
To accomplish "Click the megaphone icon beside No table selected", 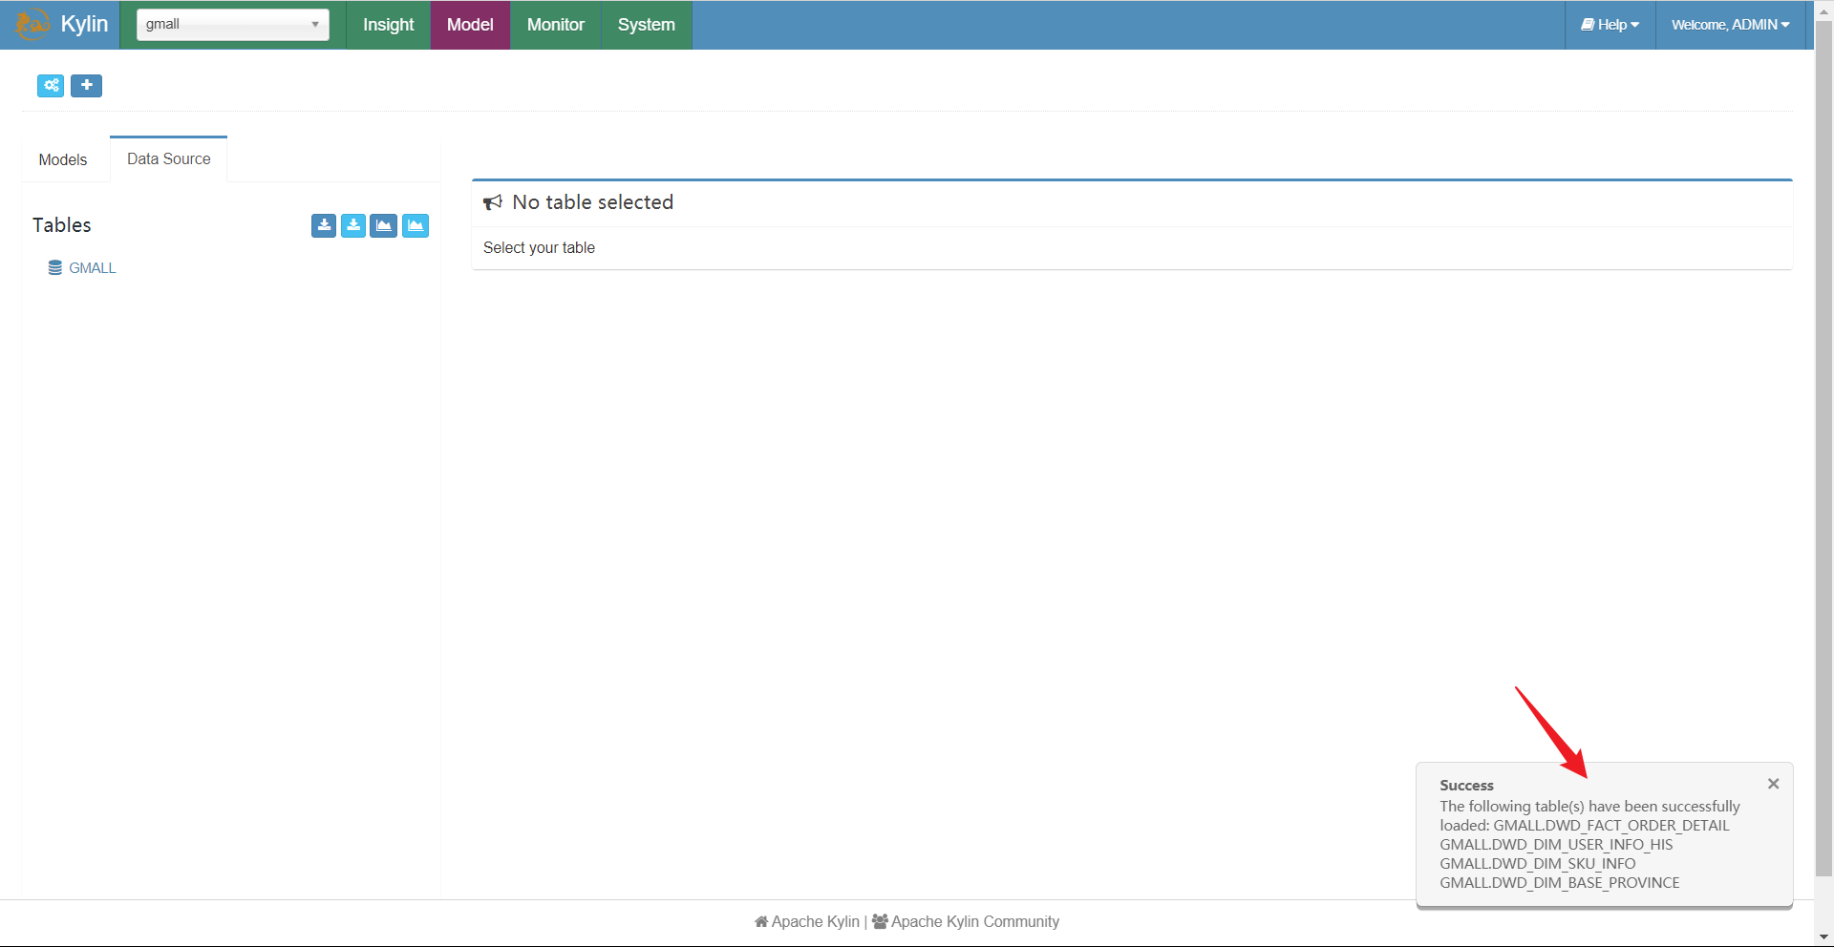I will click(493, 202).
